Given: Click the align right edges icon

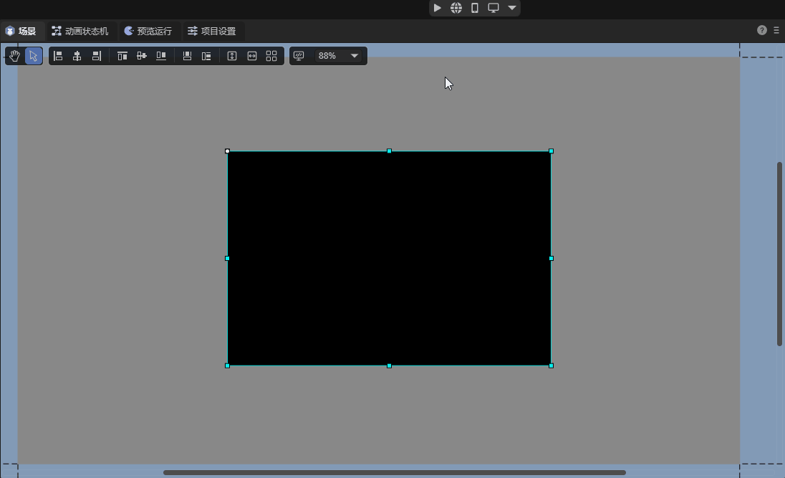Looking at the screenshot, I should pos(97,56).
